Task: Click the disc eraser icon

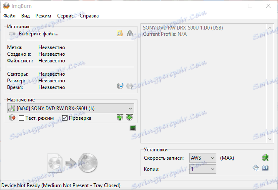Action: 12,118
